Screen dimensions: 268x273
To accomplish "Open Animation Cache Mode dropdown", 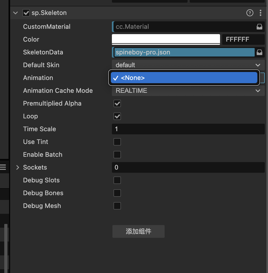I will pos(188,91).
